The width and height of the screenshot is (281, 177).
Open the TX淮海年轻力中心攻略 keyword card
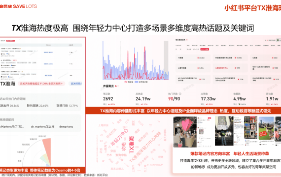[x=230, y=58]
